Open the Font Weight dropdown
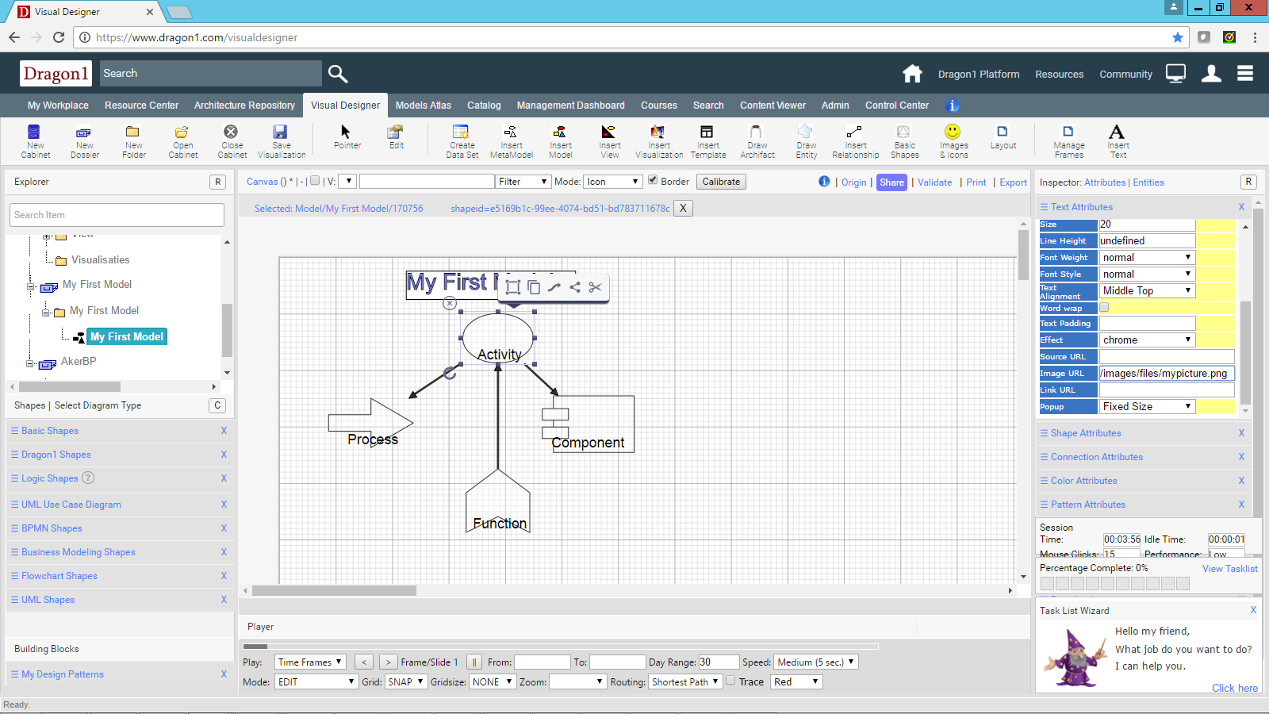The image size is (1269, 714). pos(1147,257)
